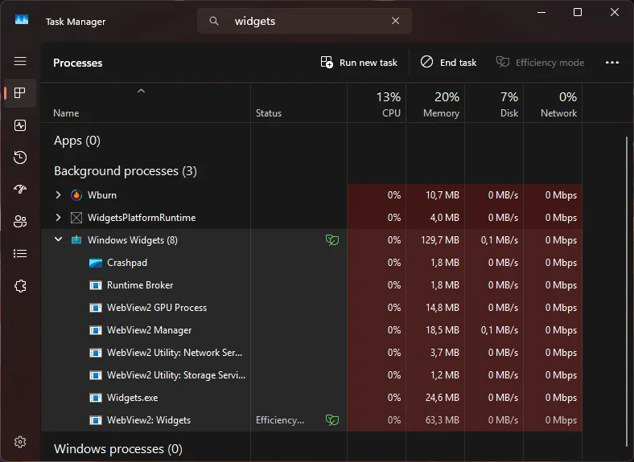Open the Services page in sidebar
This screenshot has height=462, width=634.
pos(20,286)
